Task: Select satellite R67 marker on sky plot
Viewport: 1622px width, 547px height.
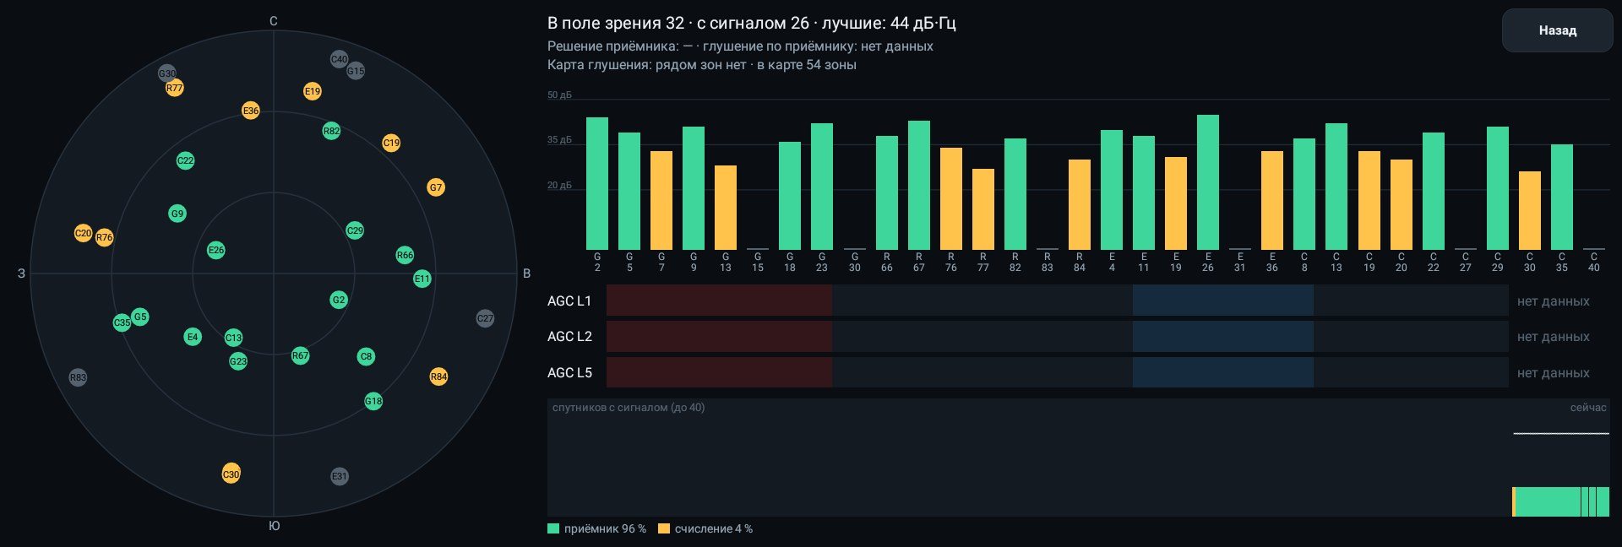Action: coord(301,355)
